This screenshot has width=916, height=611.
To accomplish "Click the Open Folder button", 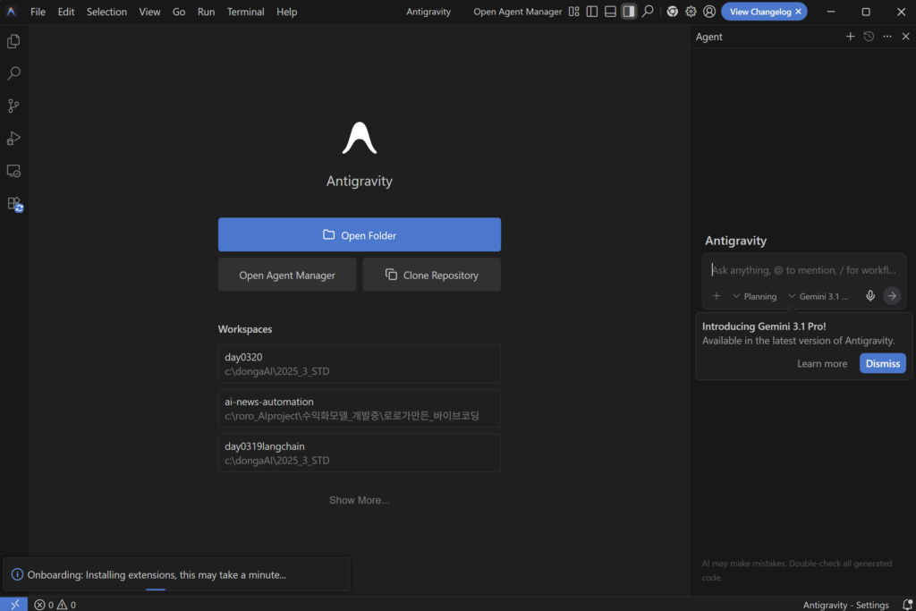I will point(360,234).
